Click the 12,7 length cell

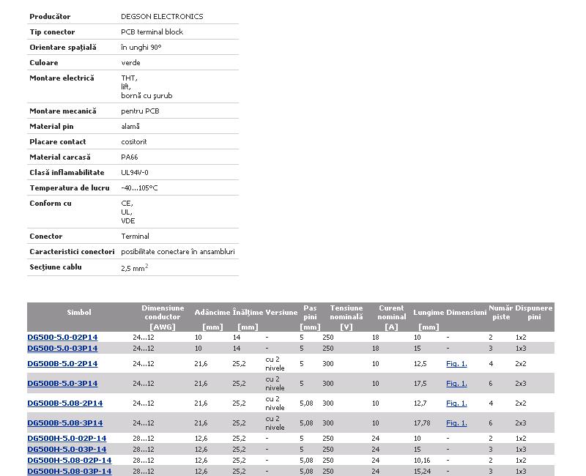point(420,404)
